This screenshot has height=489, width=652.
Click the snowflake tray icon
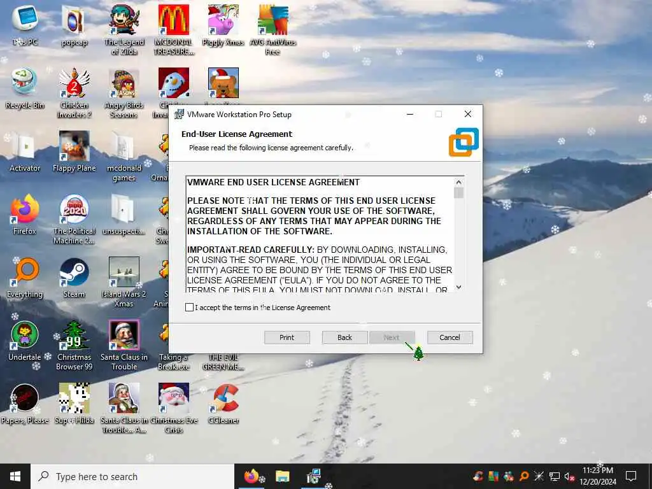[539, 476]
